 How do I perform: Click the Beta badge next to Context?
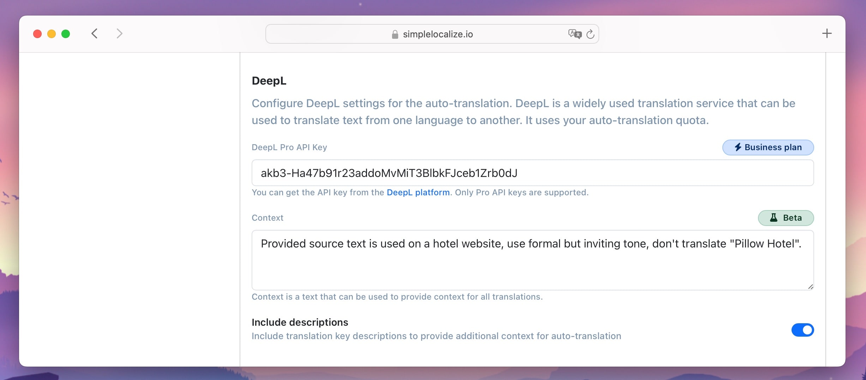(x=786, y=218)
